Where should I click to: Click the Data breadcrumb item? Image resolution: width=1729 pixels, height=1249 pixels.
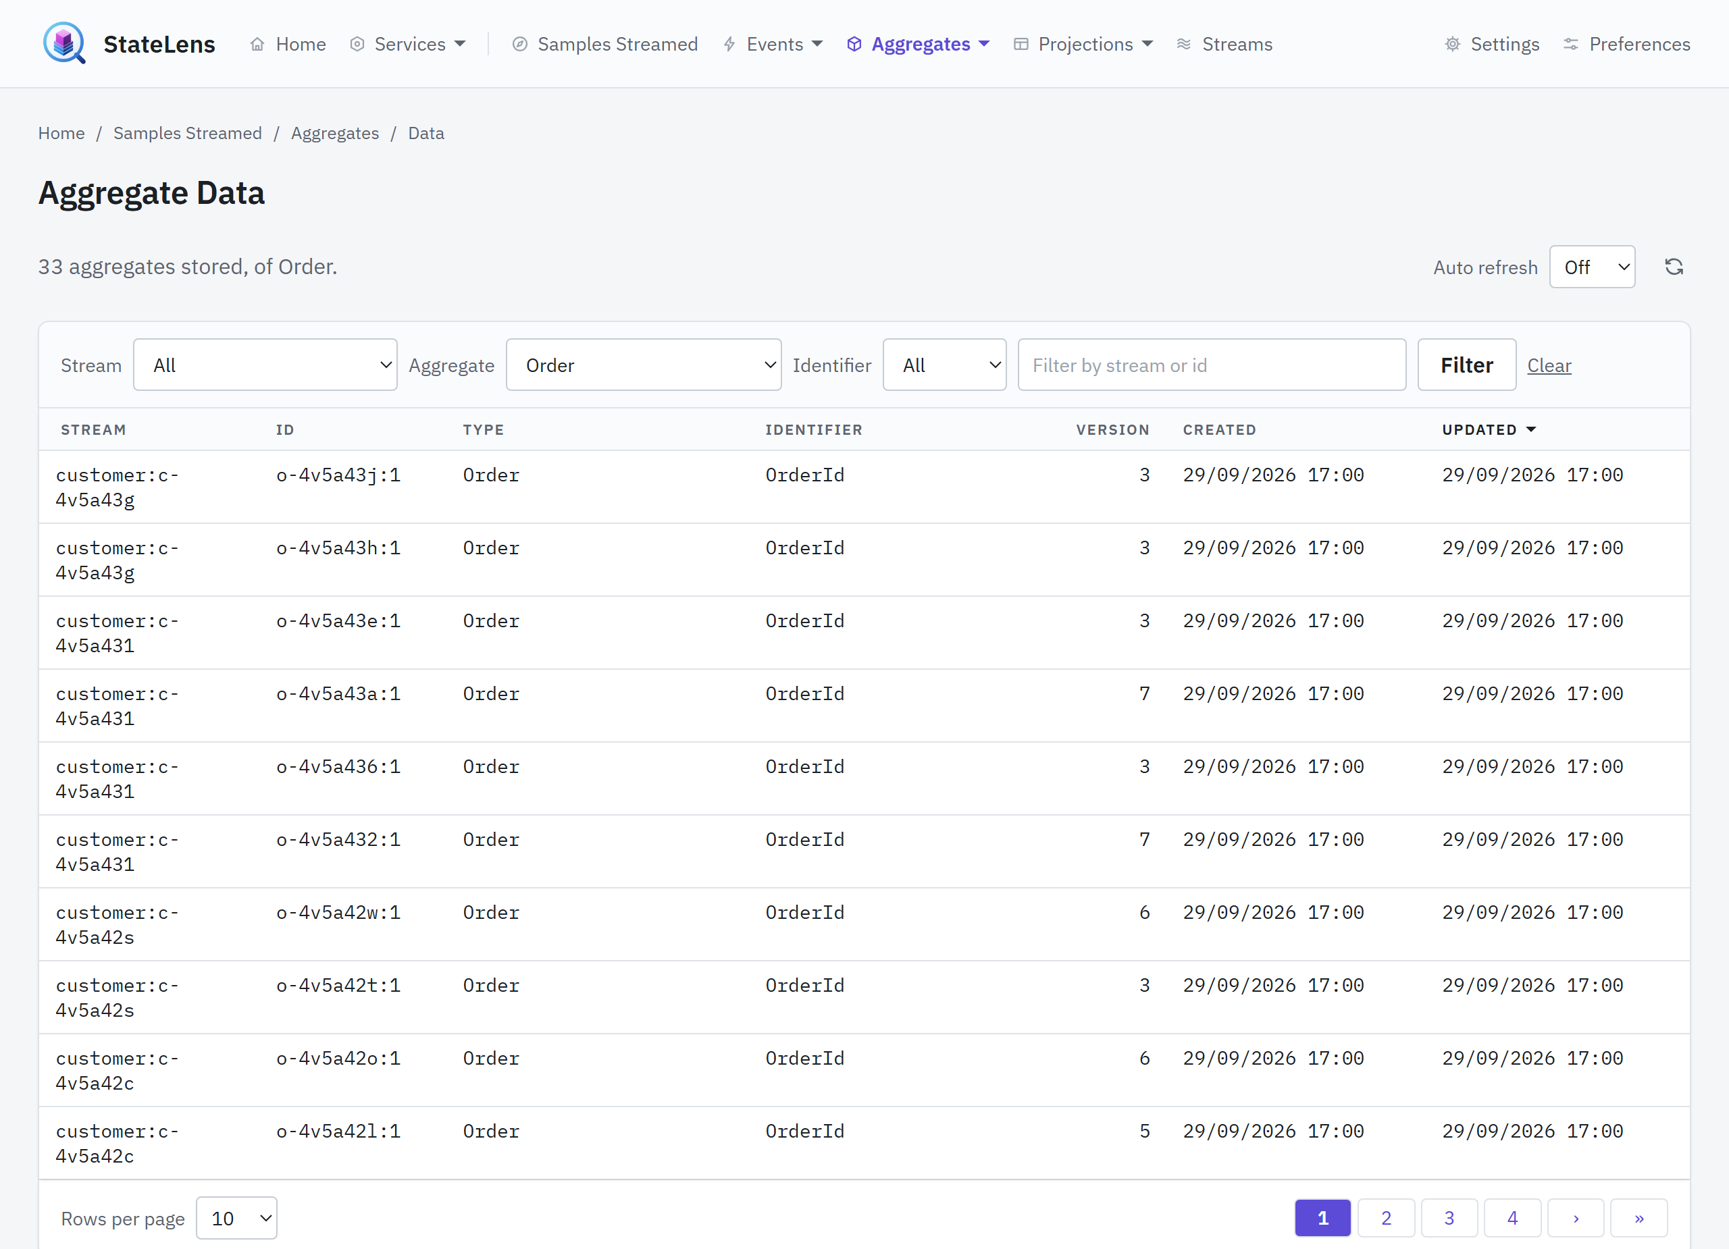click(426, 134)
